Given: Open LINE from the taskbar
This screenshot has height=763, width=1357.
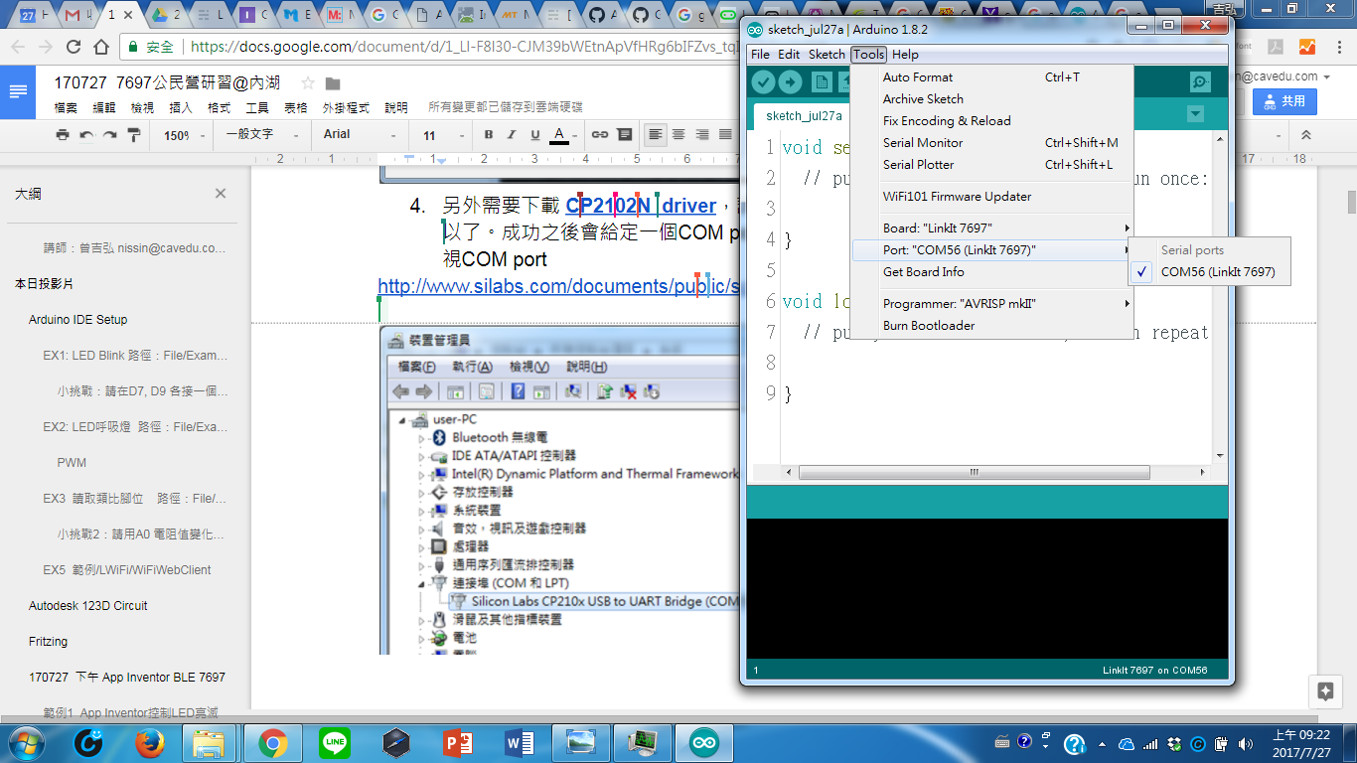Looking at the screenshot, I should click(335, 742).
